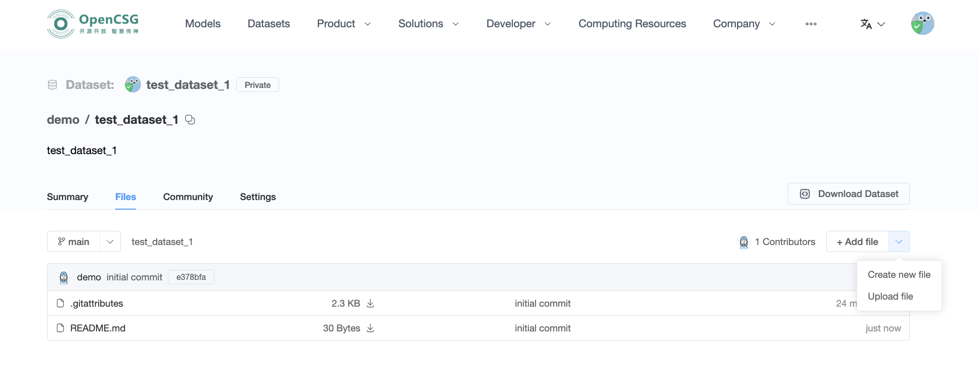
Task: Open the Community tab
Action: tap(188, 197)
